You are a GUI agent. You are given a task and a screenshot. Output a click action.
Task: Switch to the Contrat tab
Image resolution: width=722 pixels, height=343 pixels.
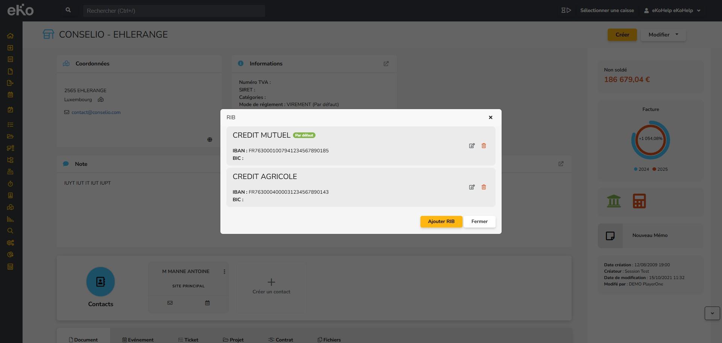pos(281,340)
